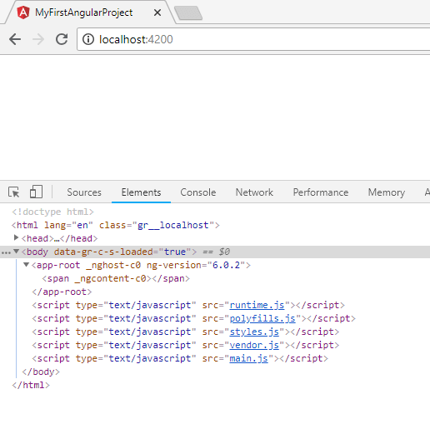Image resolution: width=430 pixels, height=439 pixels.
Task: Select the html lang="en" node
Action: [x=115, y=225]
